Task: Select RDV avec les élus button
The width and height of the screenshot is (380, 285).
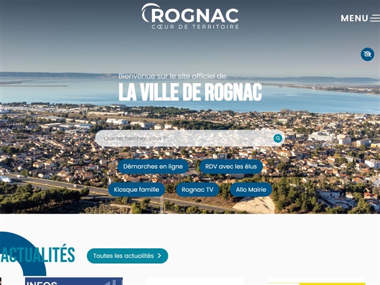Action: 231,166
